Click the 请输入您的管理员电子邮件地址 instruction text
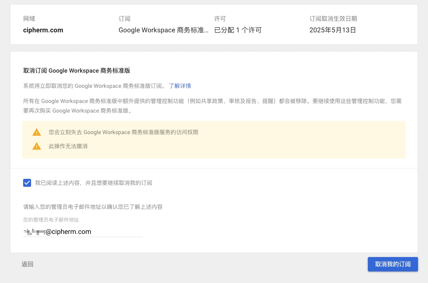Viewport: 428px width, 283px height. point(93,207)
